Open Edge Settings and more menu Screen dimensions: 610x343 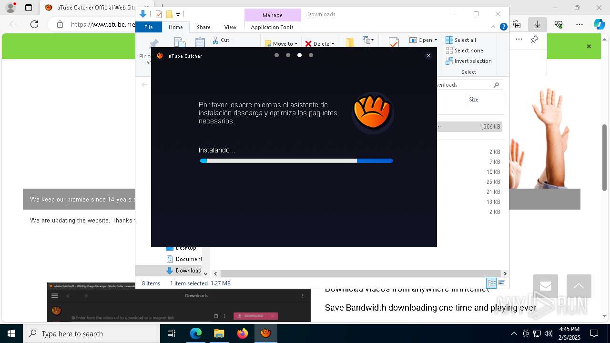pyautogui.click(x=579, y=24)
